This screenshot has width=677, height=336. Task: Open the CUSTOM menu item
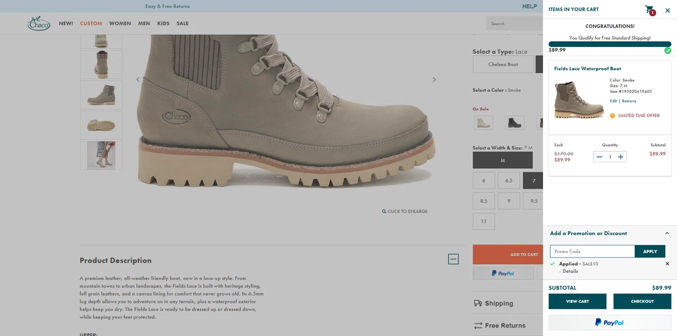91,23
